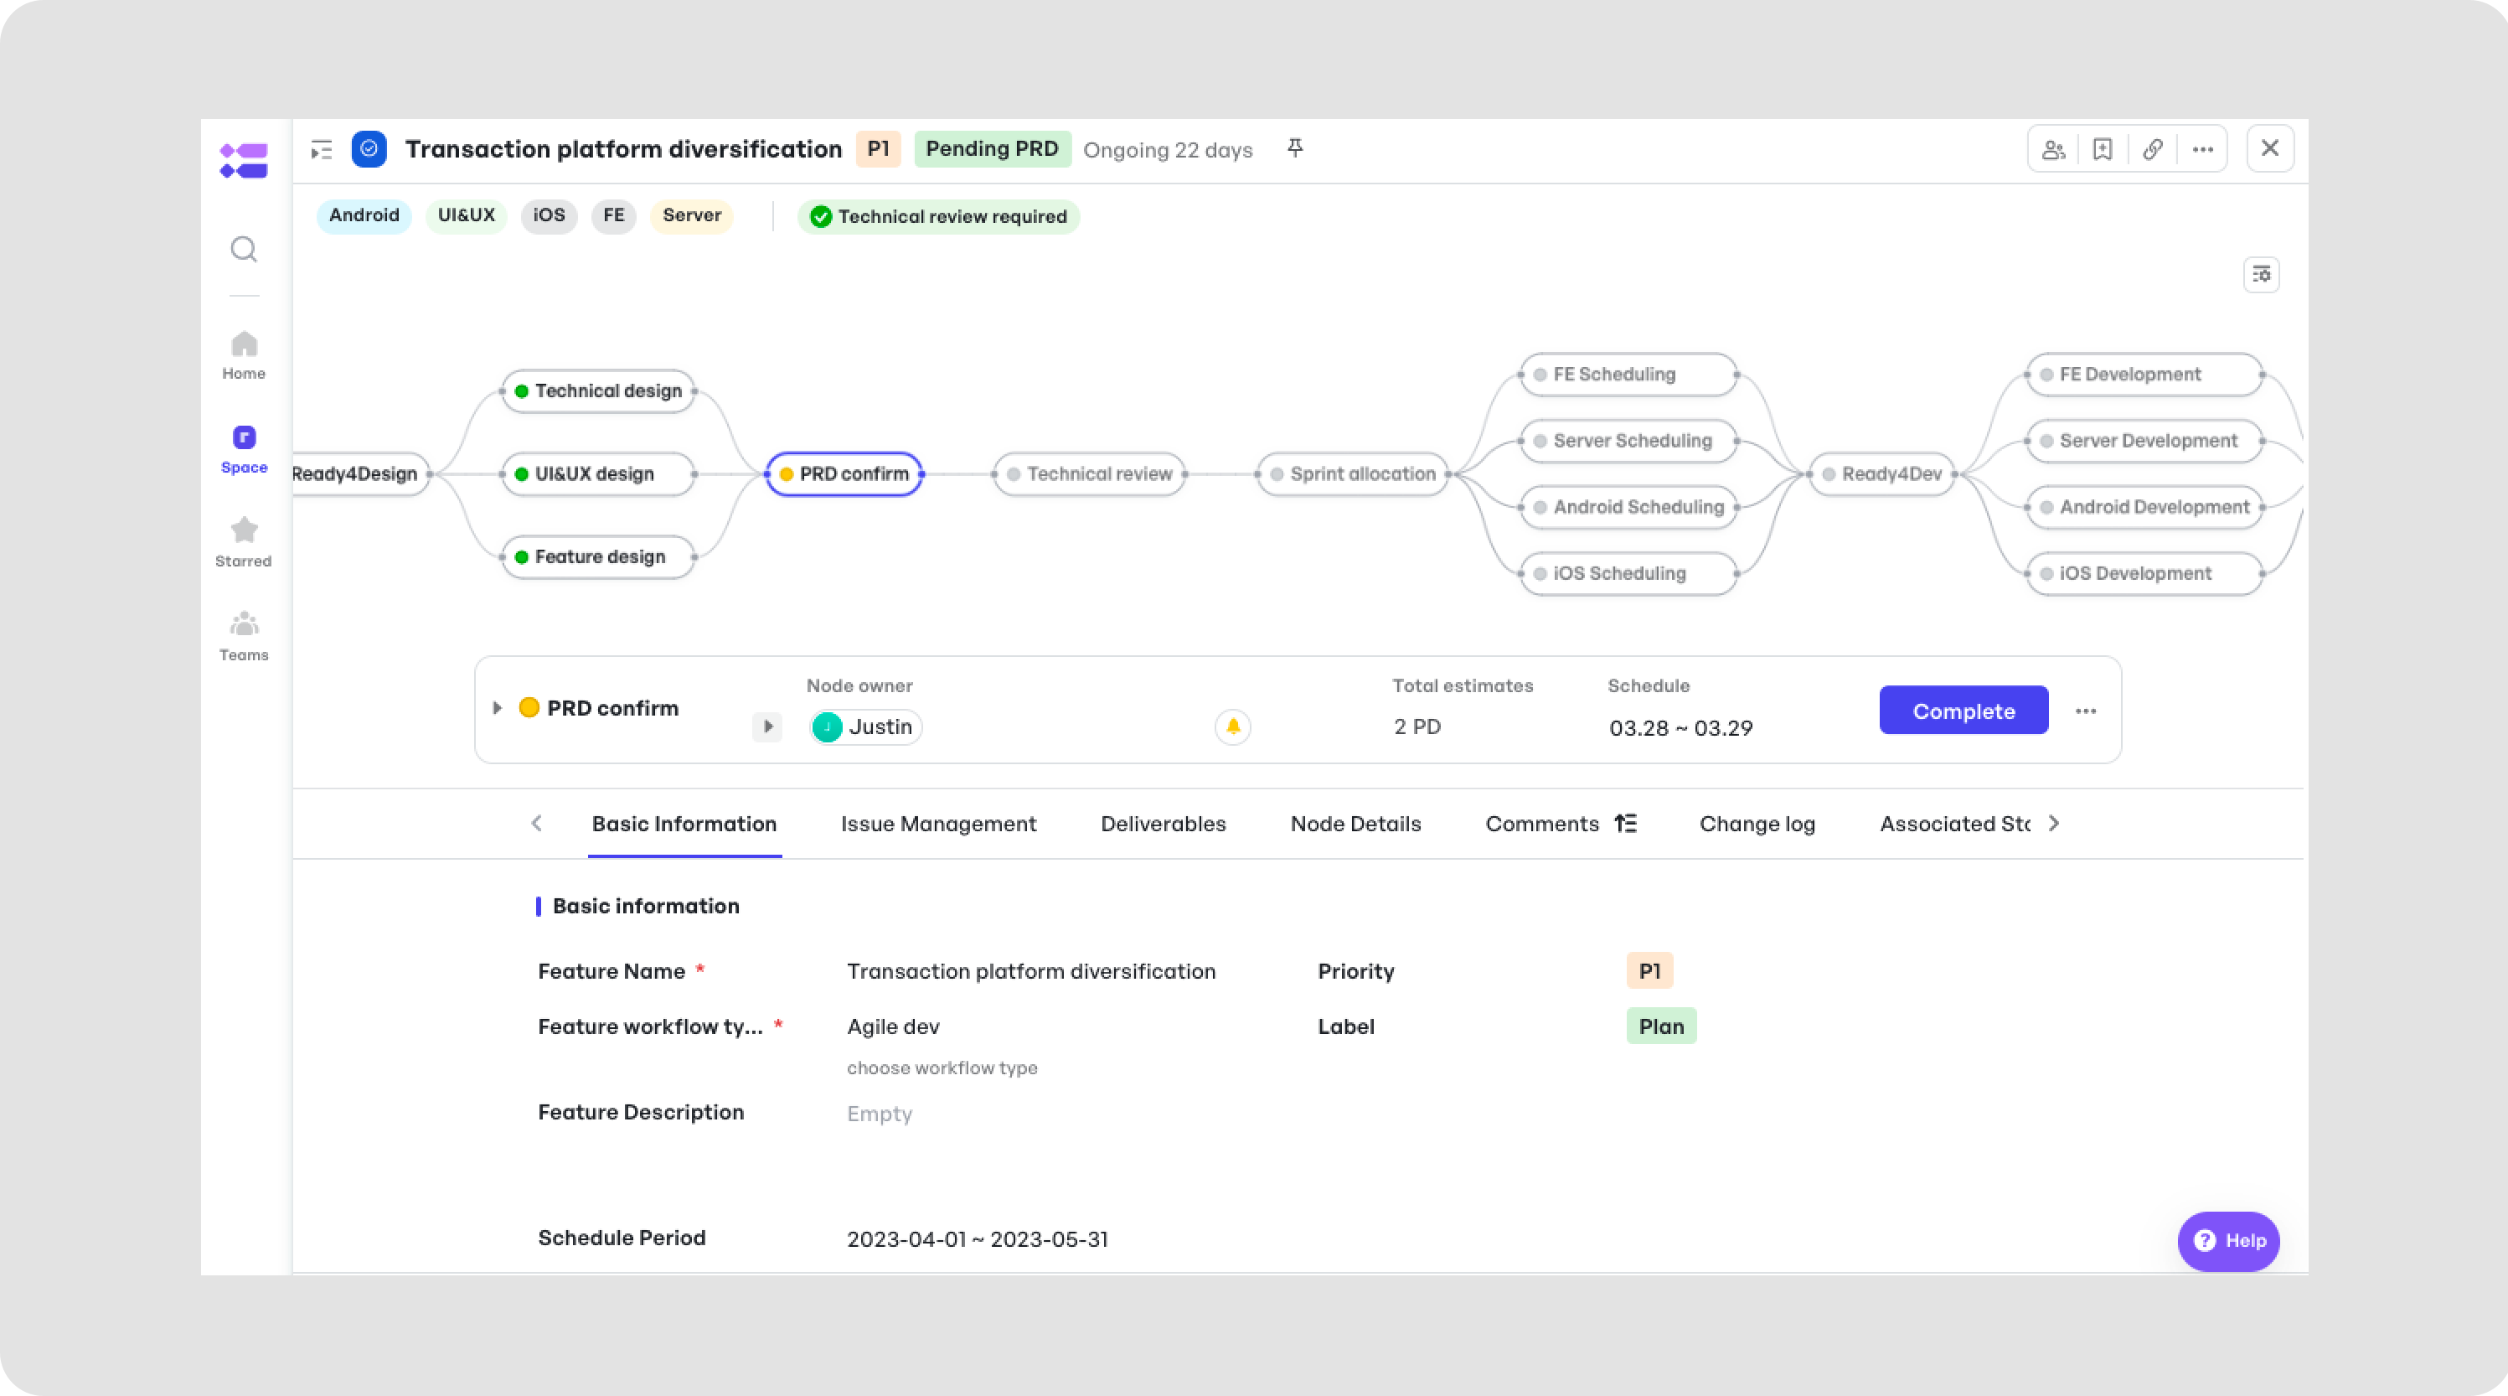Click the reminder bell icon for PRD confirm
The image size is (2508, 1396).
coord(1232,726)
